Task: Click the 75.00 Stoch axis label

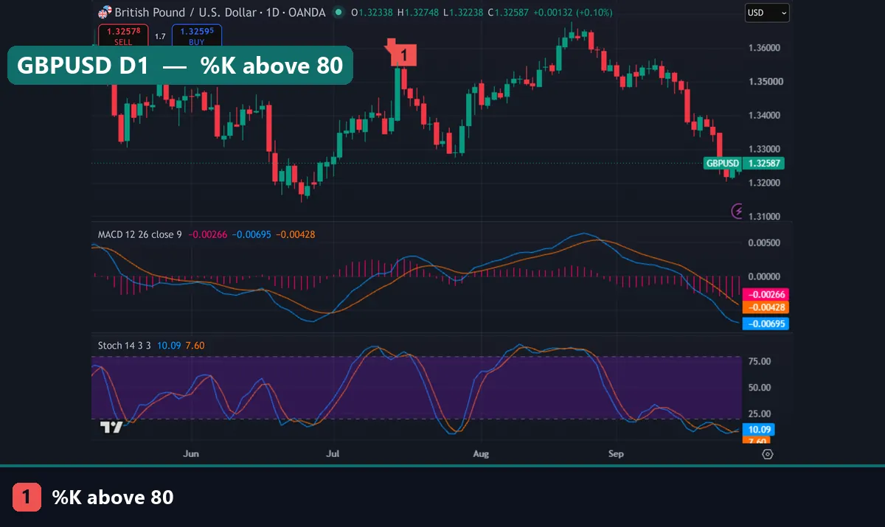Action: pyautogui.click(x=760, y=361)
